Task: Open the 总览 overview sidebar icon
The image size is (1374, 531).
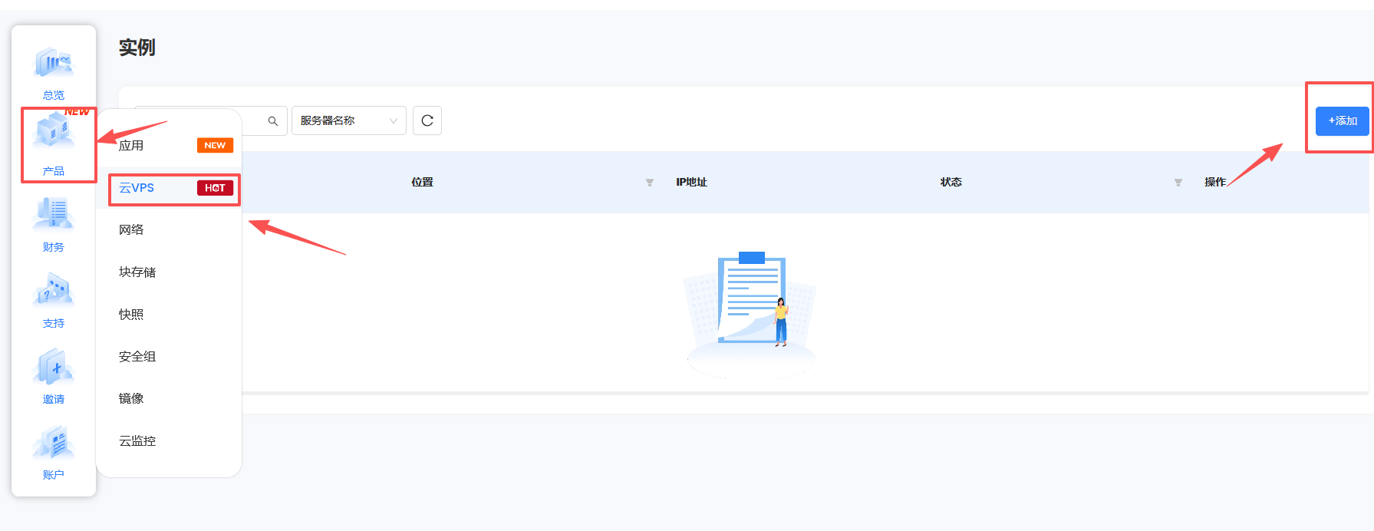Action: point(54,72)
